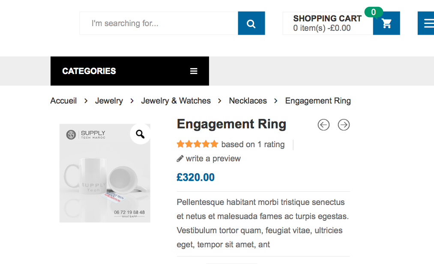
Task: Go to previous product arrow
Action: click(x=323, y=125)
